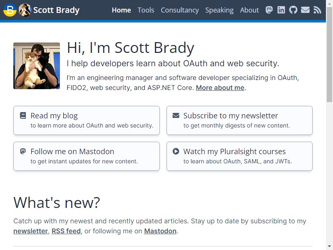
Task: Click the vertical scrollbar thumb
Action: pyautogui.click(x=329, y=54)
